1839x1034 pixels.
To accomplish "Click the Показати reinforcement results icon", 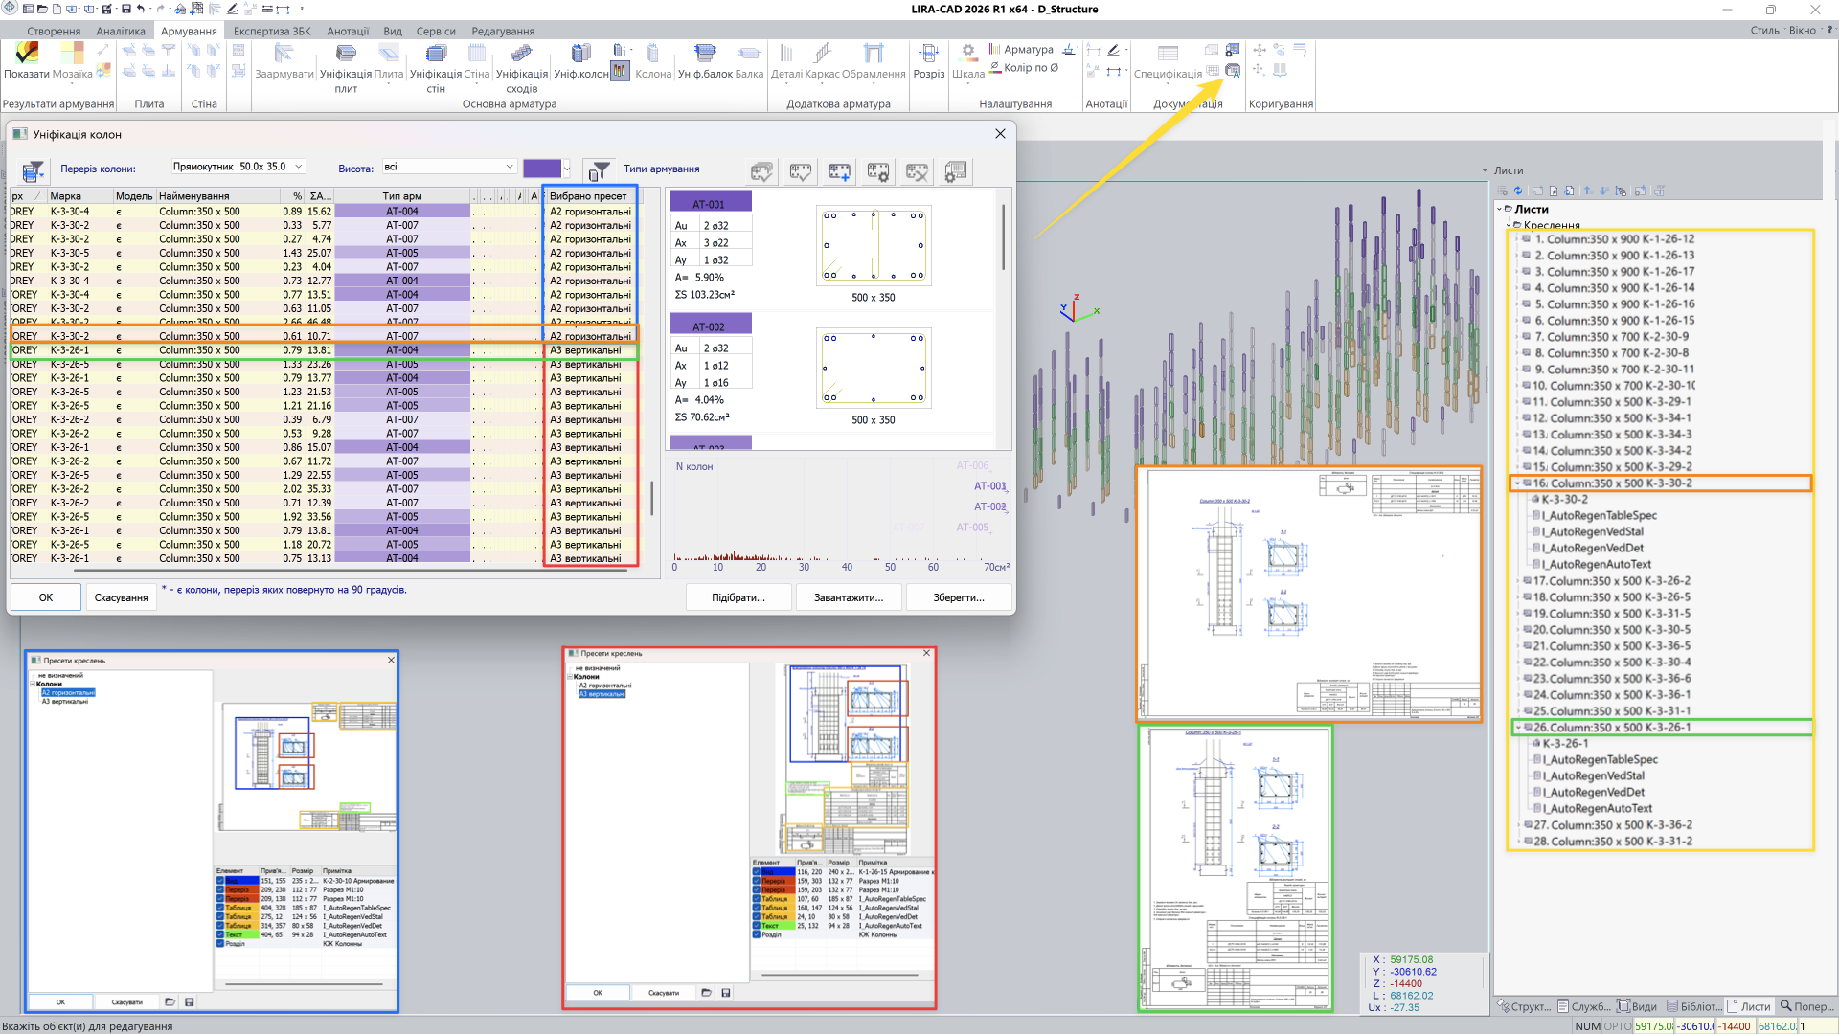I will (x=26, y=55).
